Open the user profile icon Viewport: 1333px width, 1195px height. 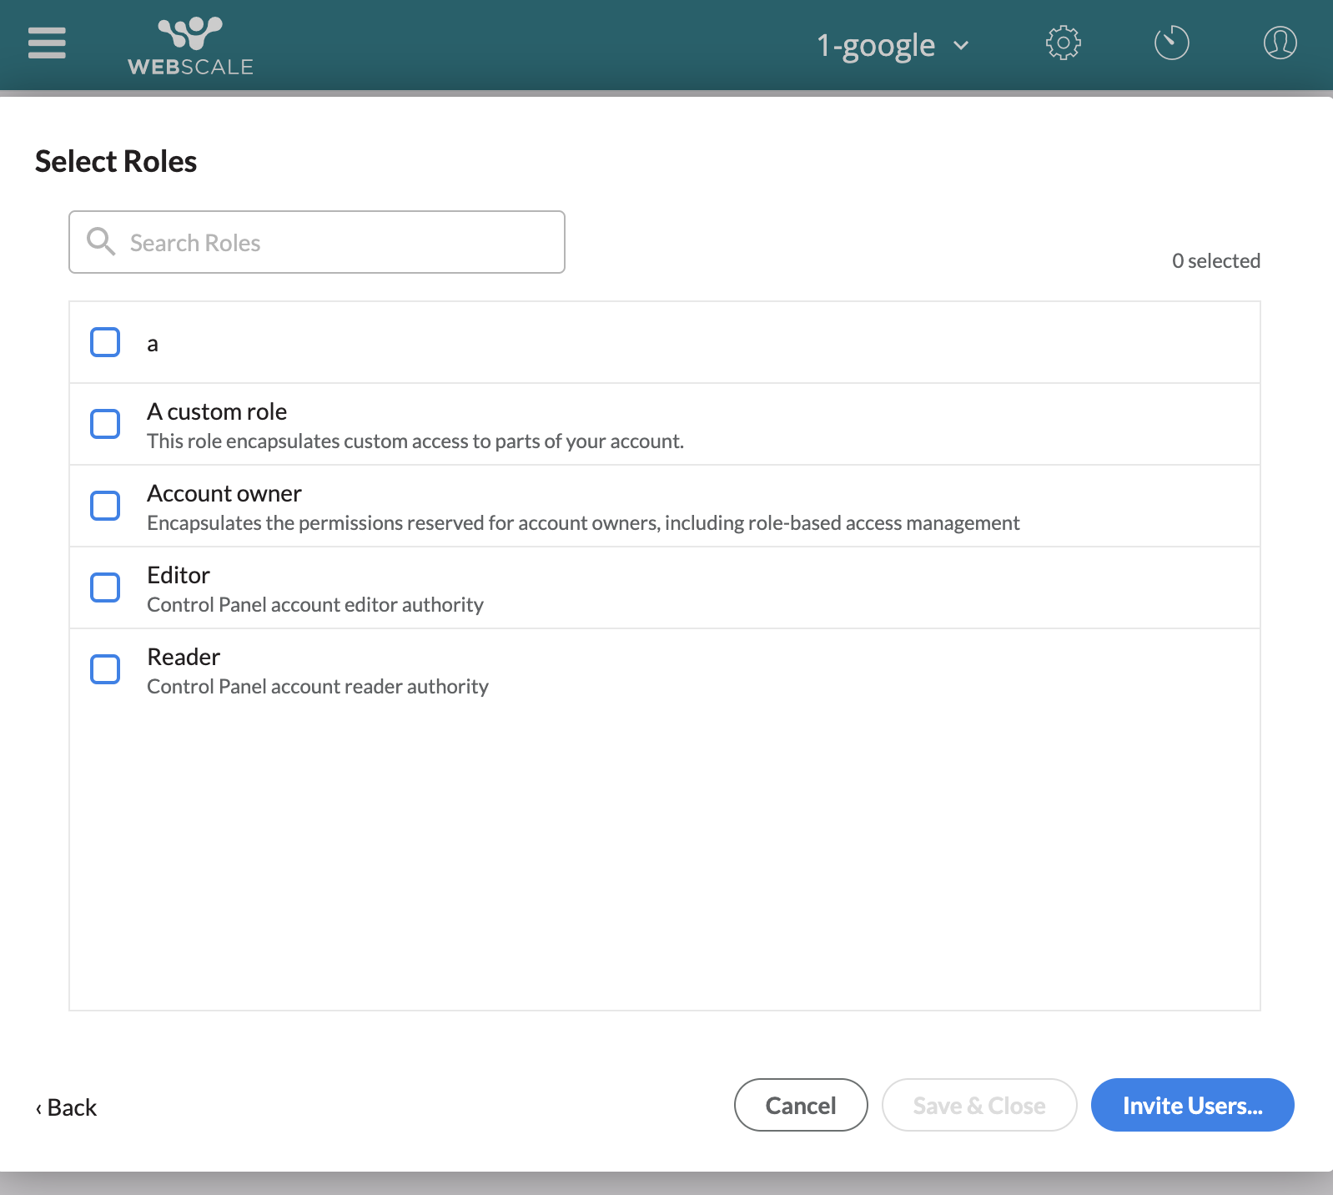coord(1280,43)
